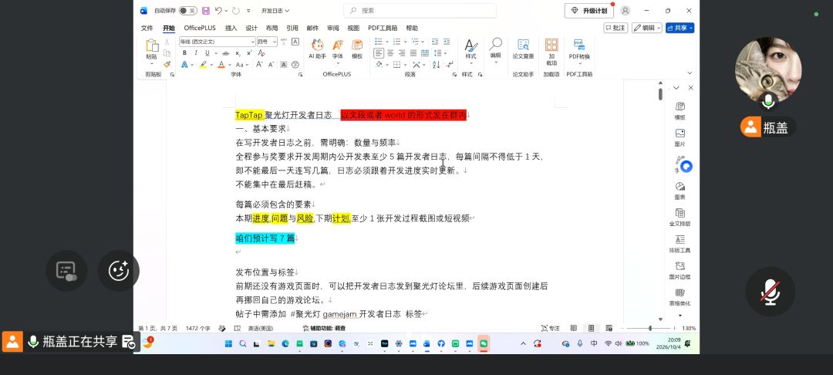833x375 pixels.
Task: Toggle superscript formatting
Action: tap(249, 52)
